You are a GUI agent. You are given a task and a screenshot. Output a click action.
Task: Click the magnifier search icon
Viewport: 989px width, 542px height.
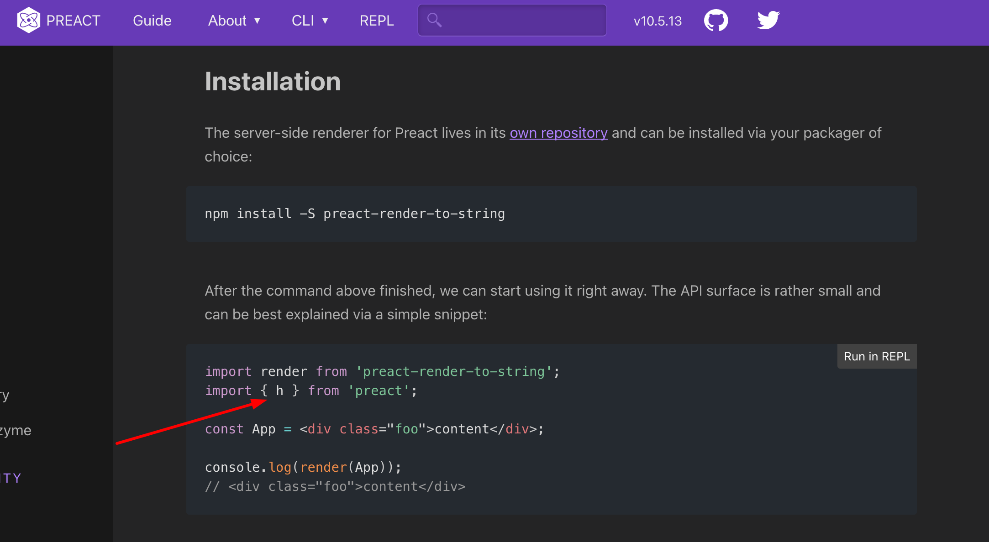[x=434, y=20]
